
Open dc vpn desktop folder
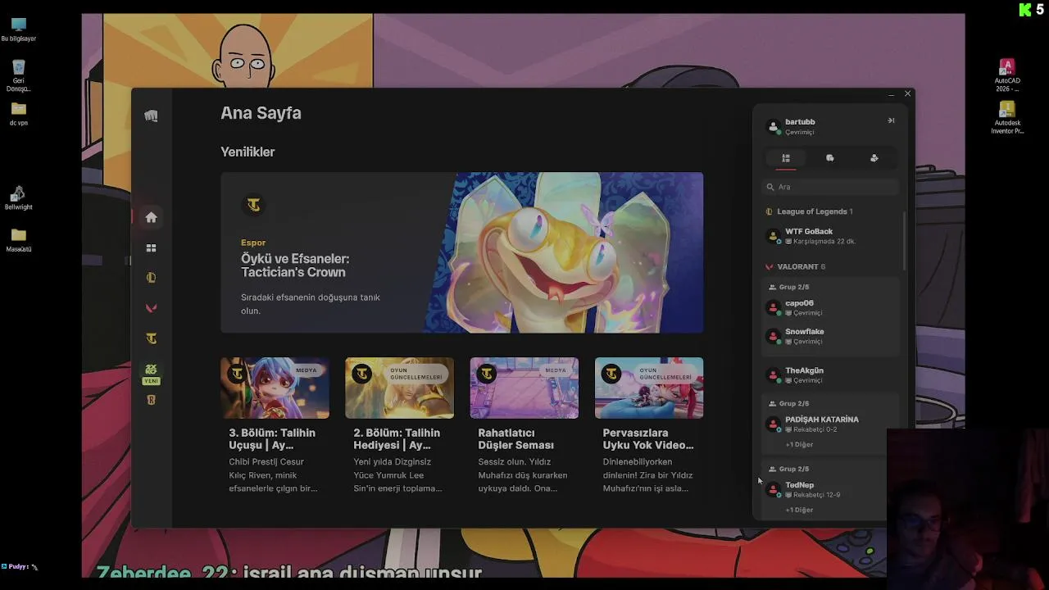click(18, 114)
